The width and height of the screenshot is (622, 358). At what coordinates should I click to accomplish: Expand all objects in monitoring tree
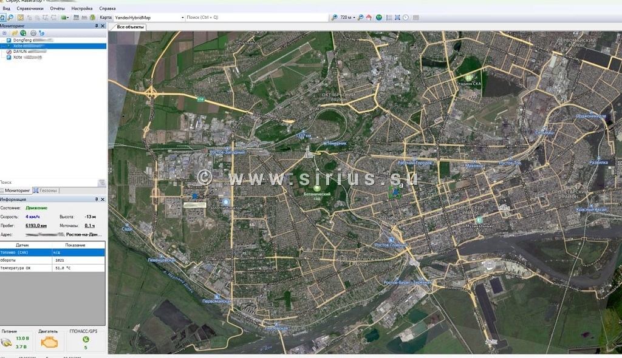(5, 33)
